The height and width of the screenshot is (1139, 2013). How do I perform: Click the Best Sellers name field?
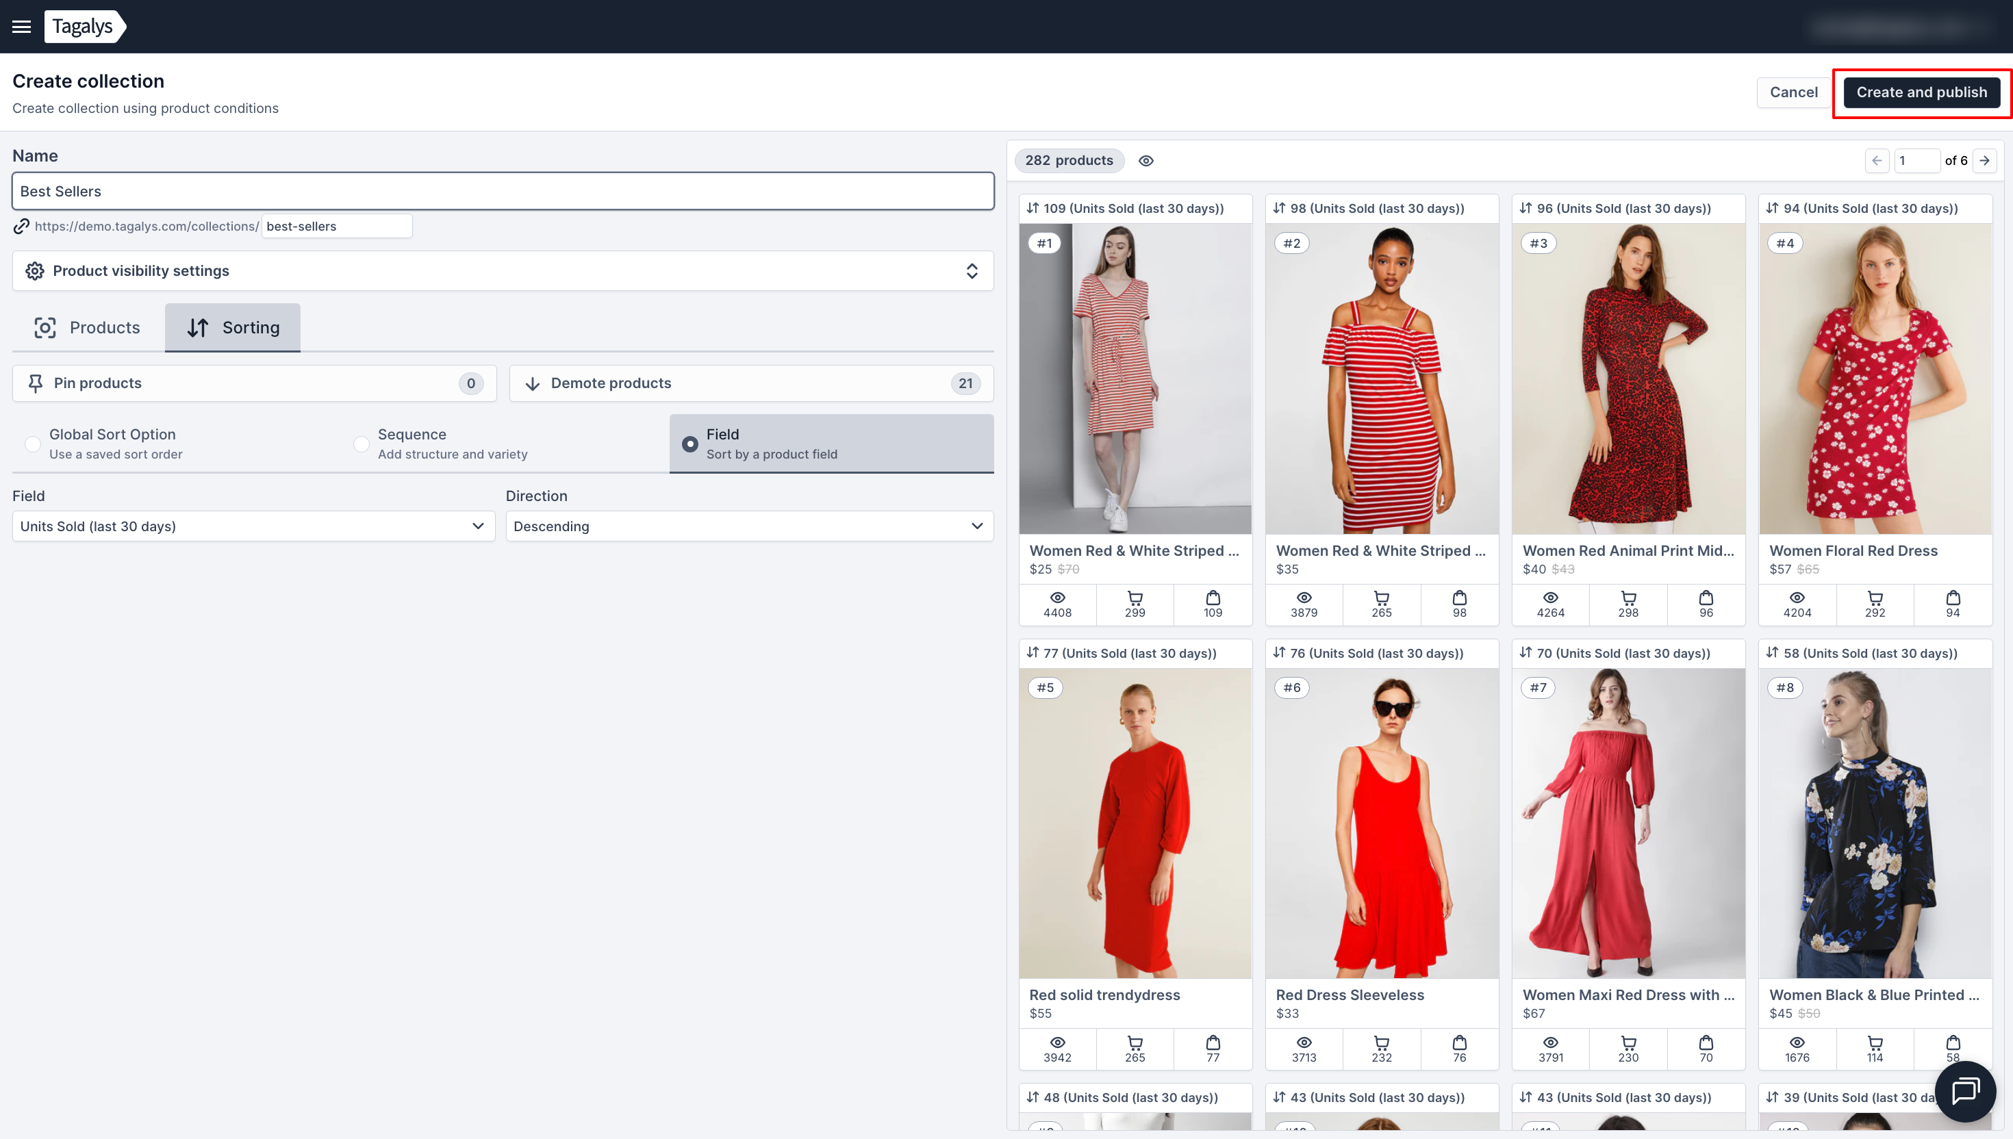503,191
